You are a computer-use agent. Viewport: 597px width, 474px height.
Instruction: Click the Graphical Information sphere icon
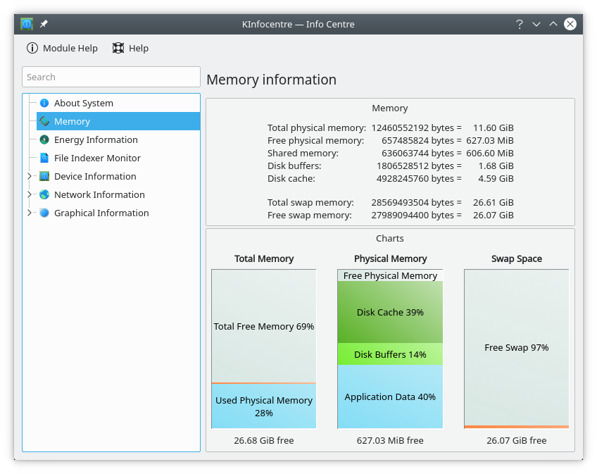[44, 213]
